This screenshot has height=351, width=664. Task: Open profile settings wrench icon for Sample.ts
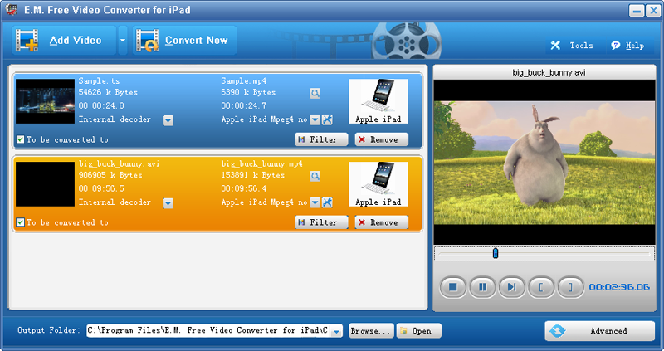click(327, 119)
